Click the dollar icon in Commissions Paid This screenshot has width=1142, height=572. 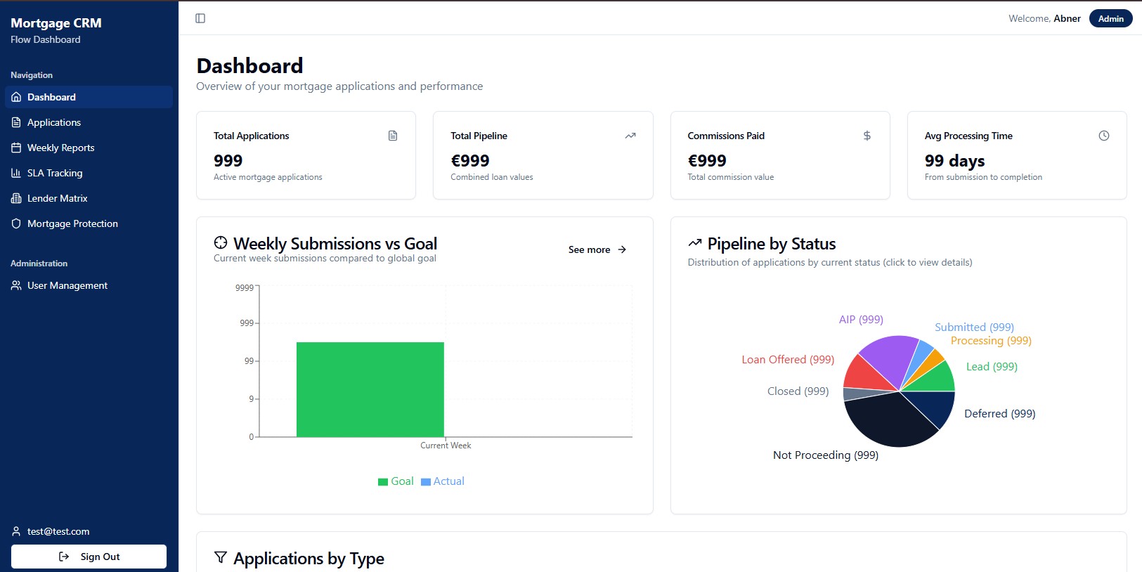pyautogui.click(x=867, y=136)
